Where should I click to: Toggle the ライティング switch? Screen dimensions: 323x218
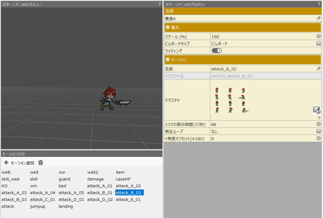click(217, 51)
